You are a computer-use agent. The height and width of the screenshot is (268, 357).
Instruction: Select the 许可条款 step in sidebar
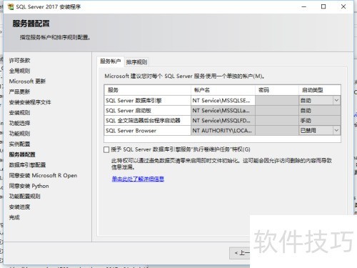pyautogui.click(x=19, y=60)
